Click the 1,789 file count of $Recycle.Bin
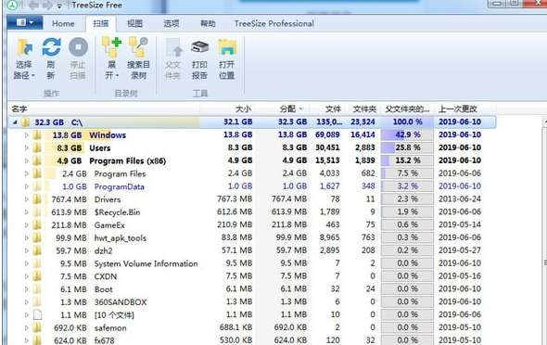Image resolution: width=547 pixels, height=345 pixels. (330, 212)
